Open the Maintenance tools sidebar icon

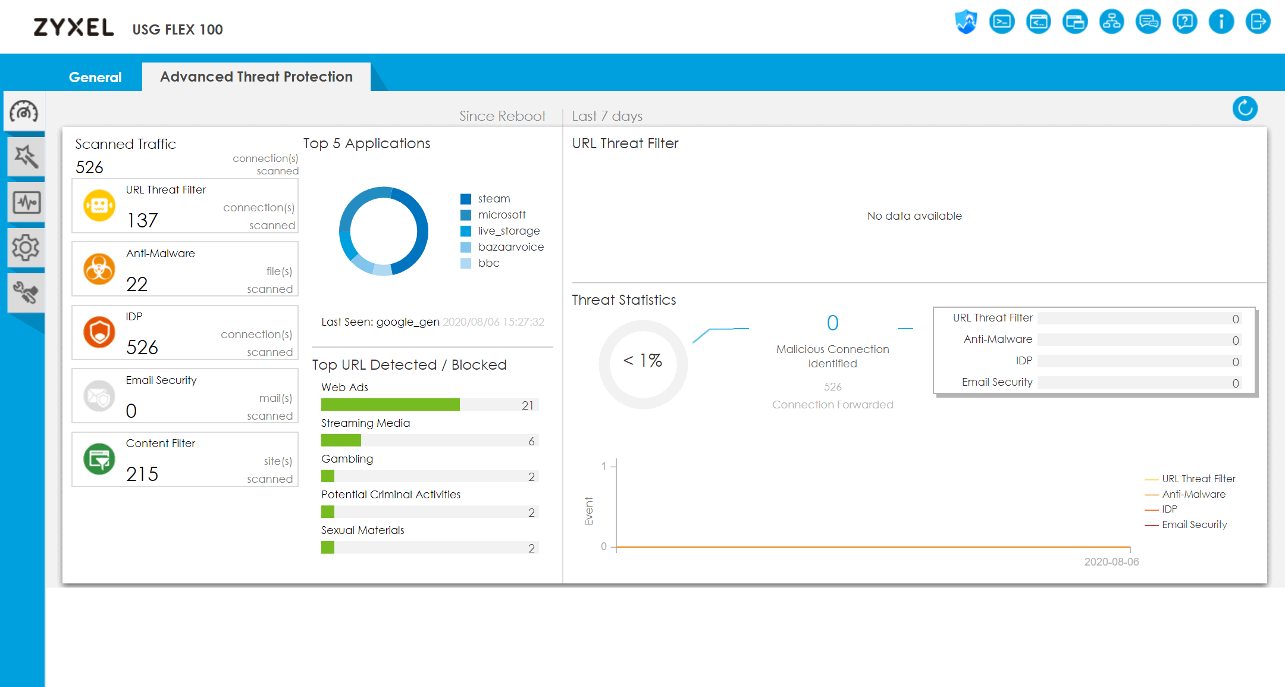[24, 293]
